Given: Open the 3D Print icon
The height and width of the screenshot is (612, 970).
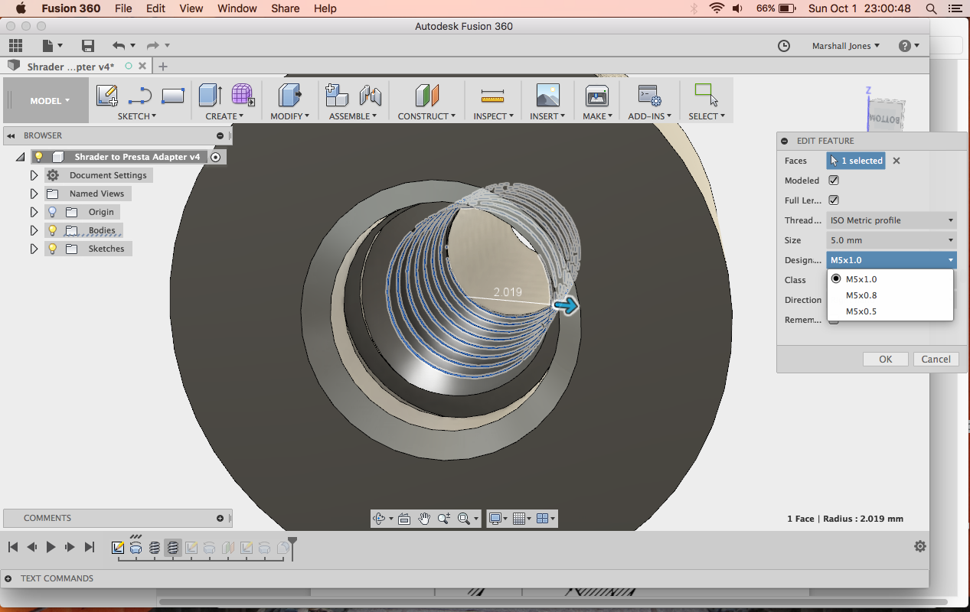Looking at the screenshot, I should (x=596, y=96).
